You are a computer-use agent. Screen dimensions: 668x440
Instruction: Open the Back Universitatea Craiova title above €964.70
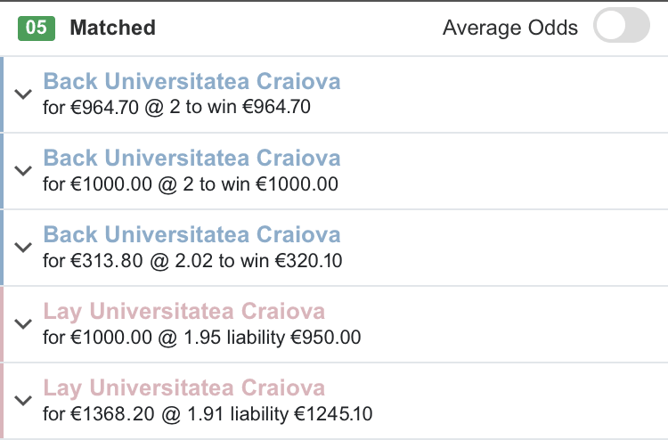[x=191, y=82]
